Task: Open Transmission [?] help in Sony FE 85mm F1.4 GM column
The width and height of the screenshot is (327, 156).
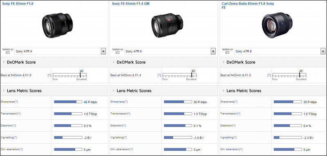Action: [x=129, y=114]
